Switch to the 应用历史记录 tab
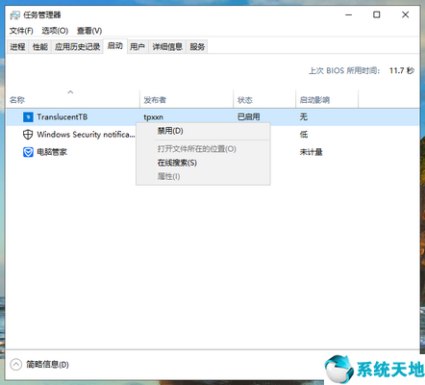Screen dimensions: 425x385 coord(77,47)
